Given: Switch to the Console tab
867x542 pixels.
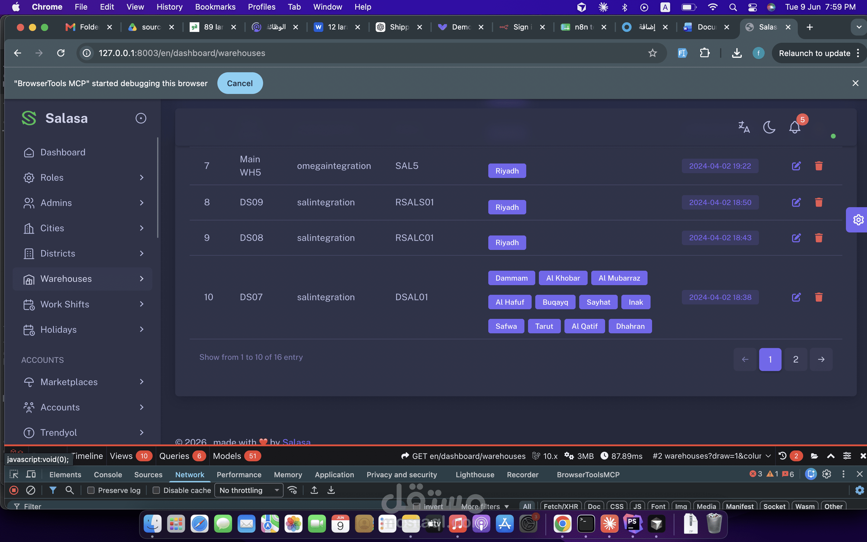Looking at the screenshot, I should tap(108, 474).
